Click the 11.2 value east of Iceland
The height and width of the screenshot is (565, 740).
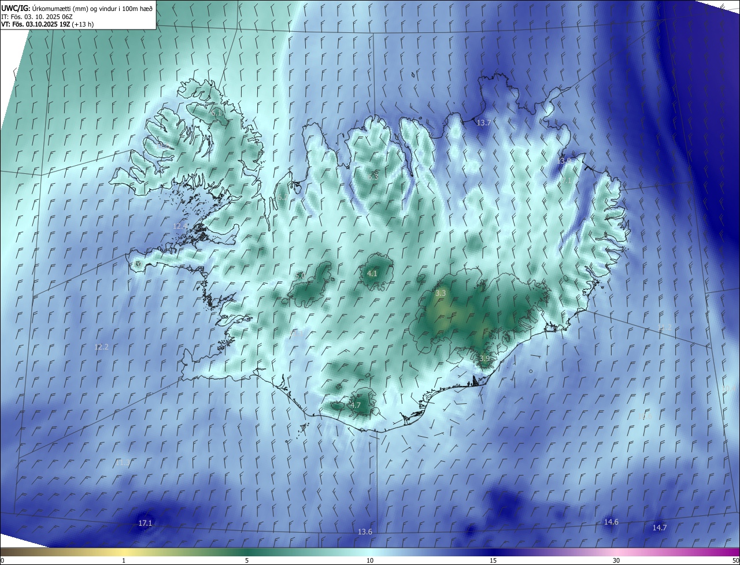(x=665, y=328)
